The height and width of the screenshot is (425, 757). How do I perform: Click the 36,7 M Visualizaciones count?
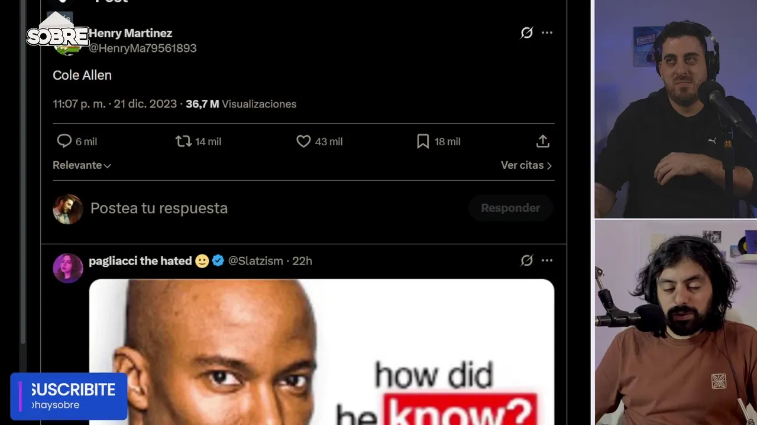[x=241, y=104]
